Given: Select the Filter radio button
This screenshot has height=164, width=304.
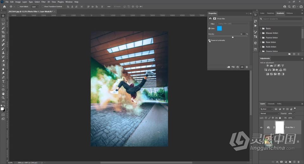Looking at the screenshot, I should pyautogui.click(x=209, y=24).
